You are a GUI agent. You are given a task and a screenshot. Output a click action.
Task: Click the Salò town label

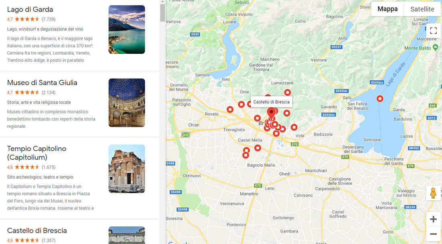(347, 97)
